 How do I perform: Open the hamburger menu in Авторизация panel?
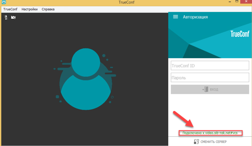tap(175, 17)
